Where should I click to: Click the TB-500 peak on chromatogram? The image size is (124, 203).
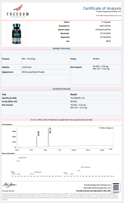point(37,141)
